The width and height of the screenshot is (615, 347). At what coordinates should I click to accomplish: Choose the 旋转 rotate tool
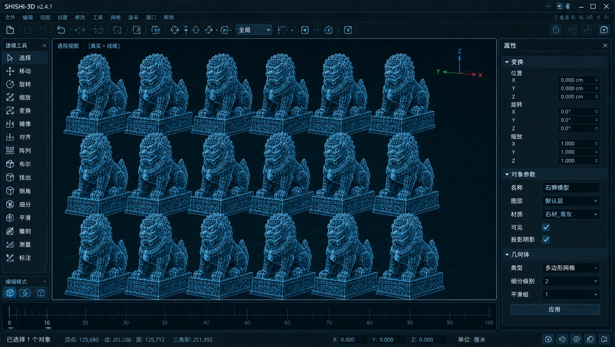point(25,84)
